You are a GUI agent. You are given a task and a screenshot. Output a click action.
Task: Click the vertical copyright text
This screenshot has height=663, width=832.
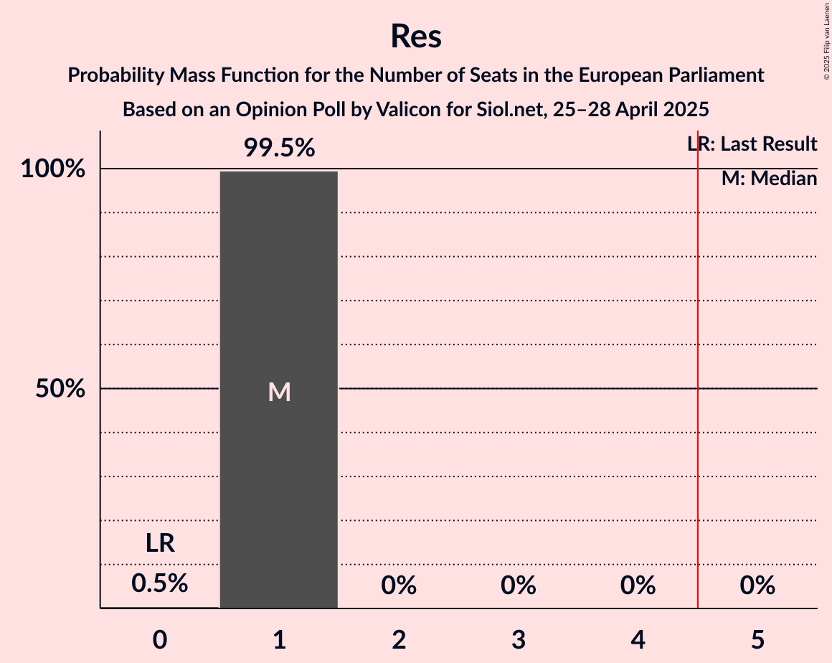click(826, 41)
